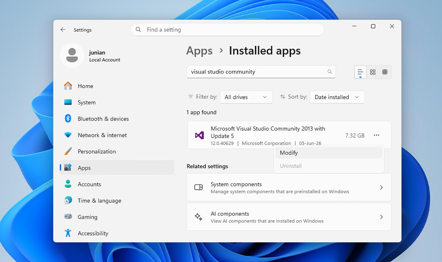Minimize the Settings window
Image resolution: width=442 pixels, height=262 pixels.
pos(354,26)
